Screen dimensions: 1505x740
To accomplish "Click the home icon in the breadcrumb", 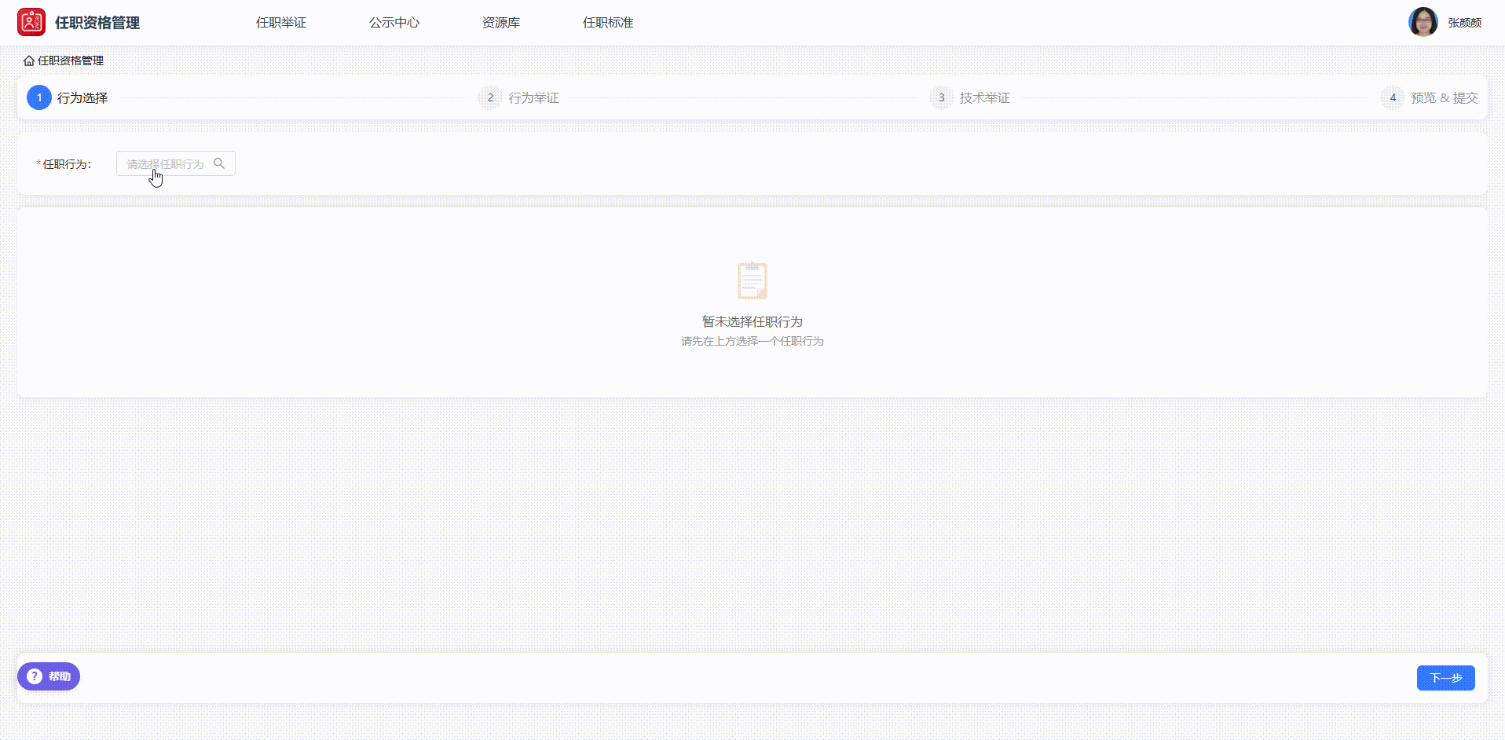I will pyautogui.click(x=29, y=60).
